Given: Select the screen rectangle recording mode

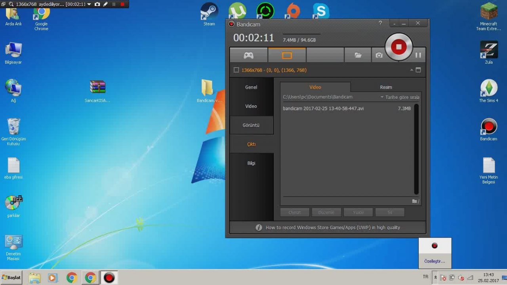Looking at the screenshot, I should pyautogui.click(x=287, y=55).
